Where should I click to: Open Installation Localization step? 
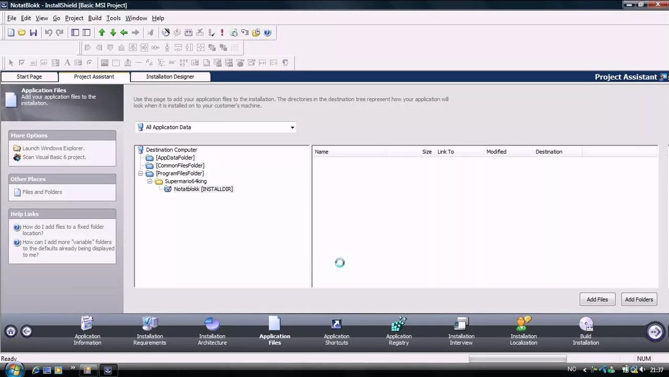[x=523, y=331]
